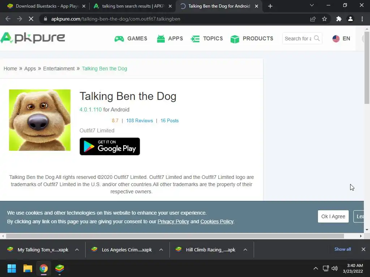The height and width of the screenshot is (277, 370).
Task: Go to Entertainment breadcrumb
Action: pos(59,69)
